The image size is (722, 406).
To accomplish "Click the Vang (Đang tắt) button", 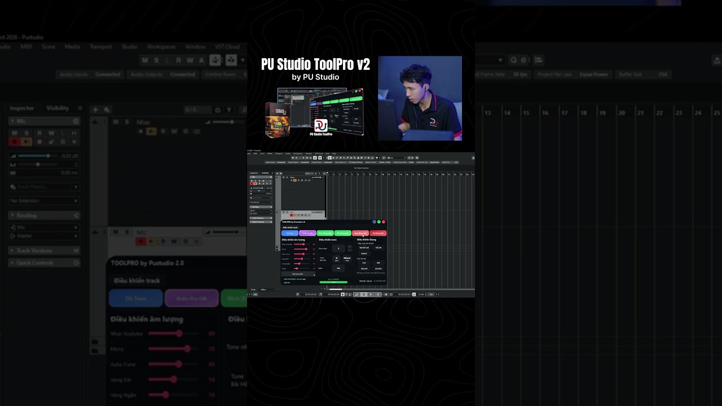I will coord(360,233).
